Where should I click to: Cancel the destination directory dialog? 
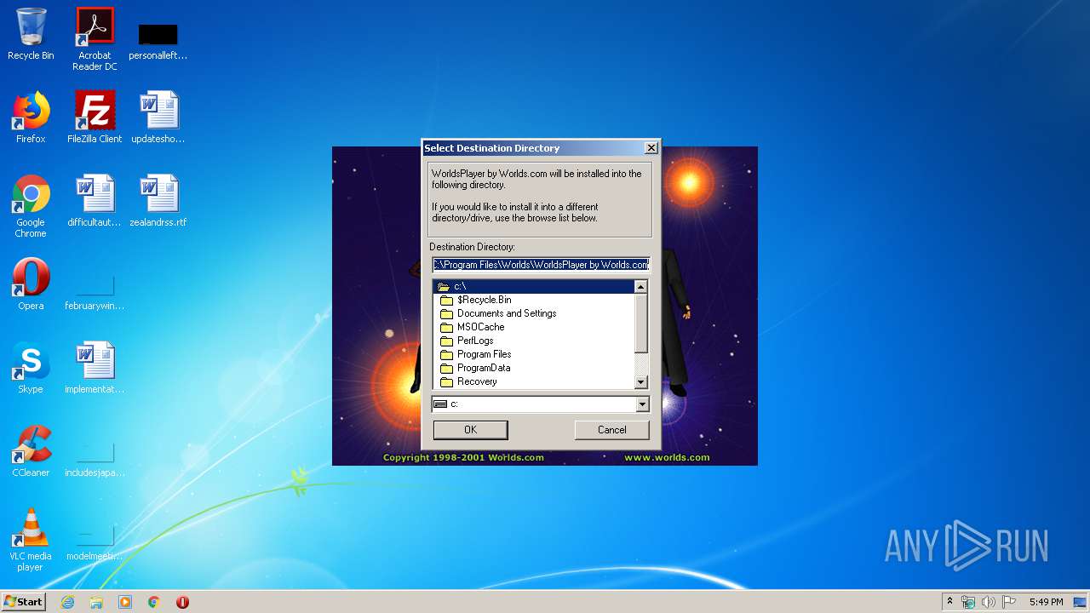point(611,430)
